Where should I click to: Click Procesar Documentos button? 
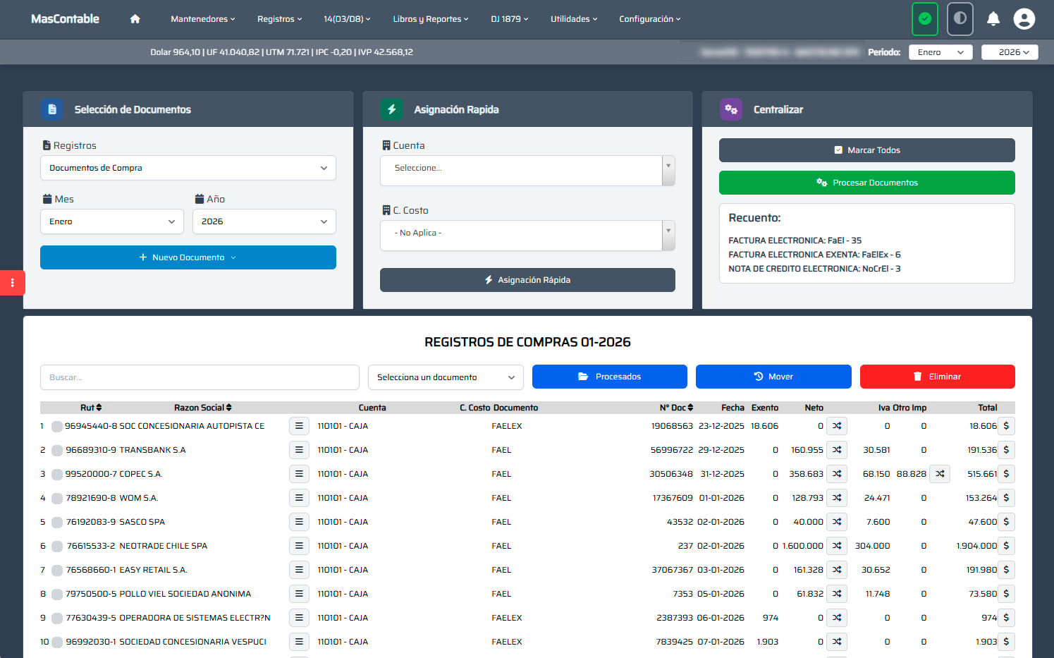point(867,183)
